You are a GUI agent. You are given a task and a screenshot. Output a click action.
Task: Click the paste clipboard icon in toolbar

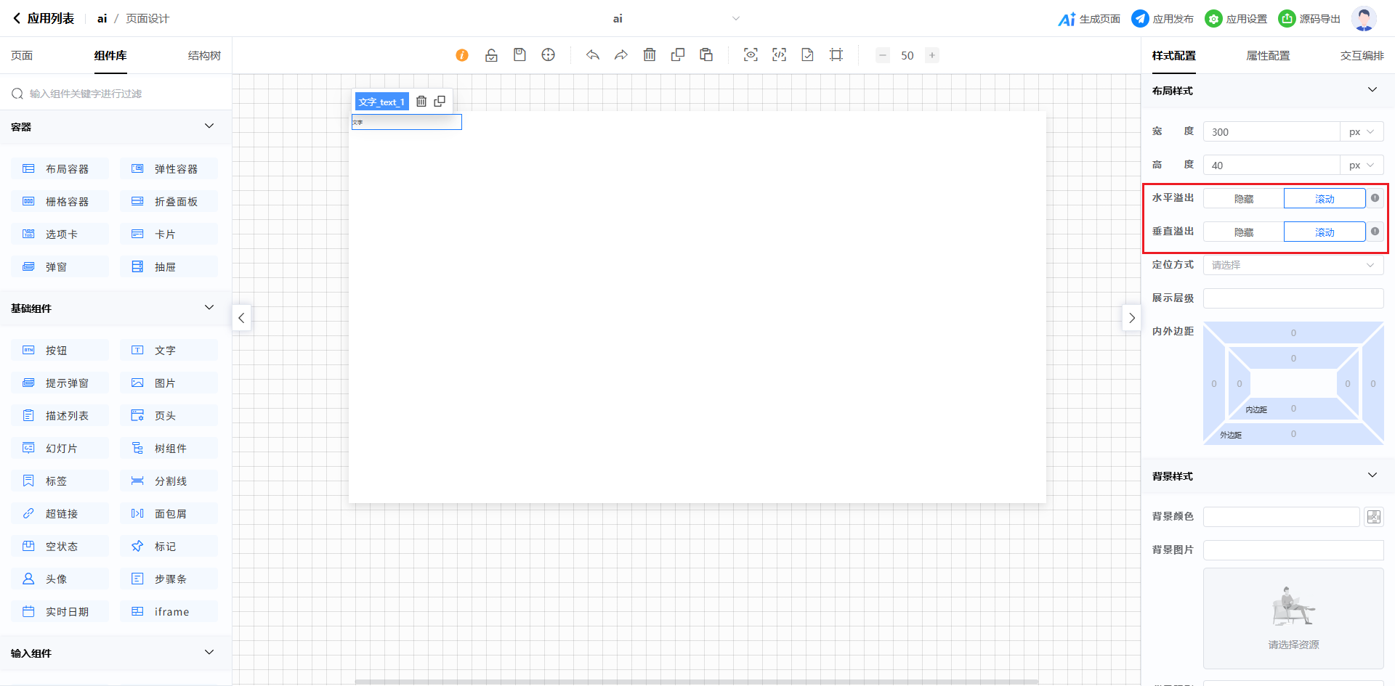pos(706,55)
